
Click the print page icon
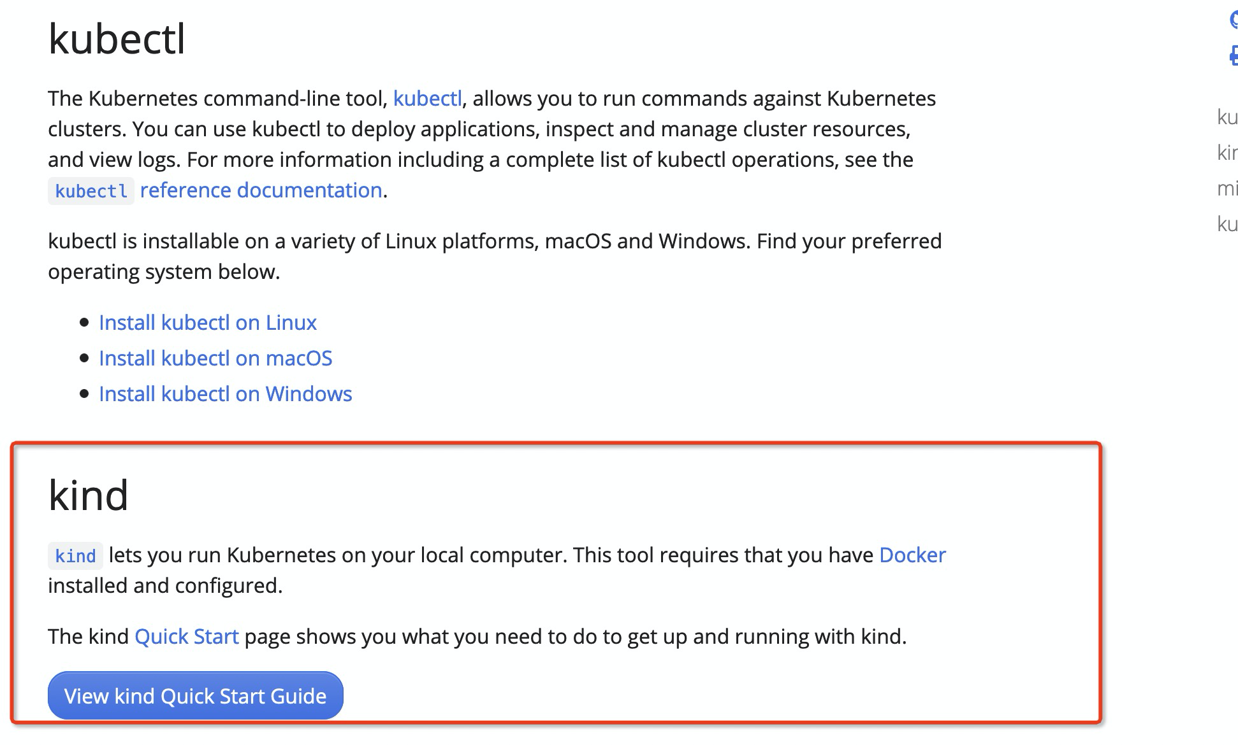pyautogui.click(x=1234, y=55)
